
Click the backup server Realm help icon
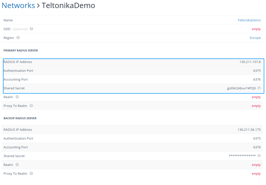click(17, 165)
